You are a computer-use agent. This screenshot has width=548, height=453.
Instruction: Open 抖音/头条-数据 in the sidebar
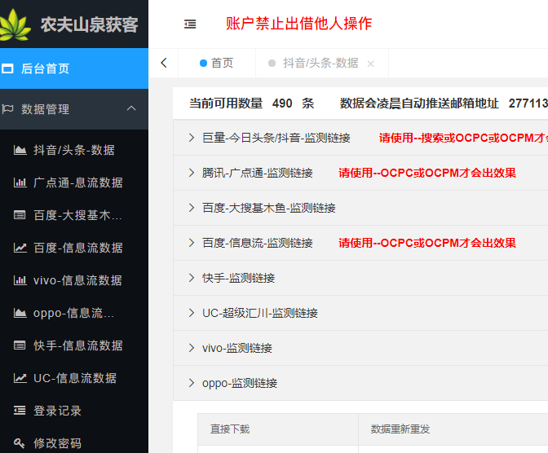click(73, 150)
